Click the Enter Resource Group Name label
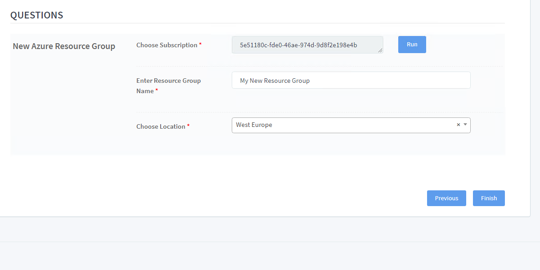 pyautogui.click(x=168, y=81)
